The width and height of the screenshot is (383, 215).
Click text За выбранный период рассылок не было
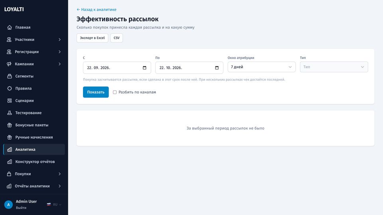tap(225, 128)
